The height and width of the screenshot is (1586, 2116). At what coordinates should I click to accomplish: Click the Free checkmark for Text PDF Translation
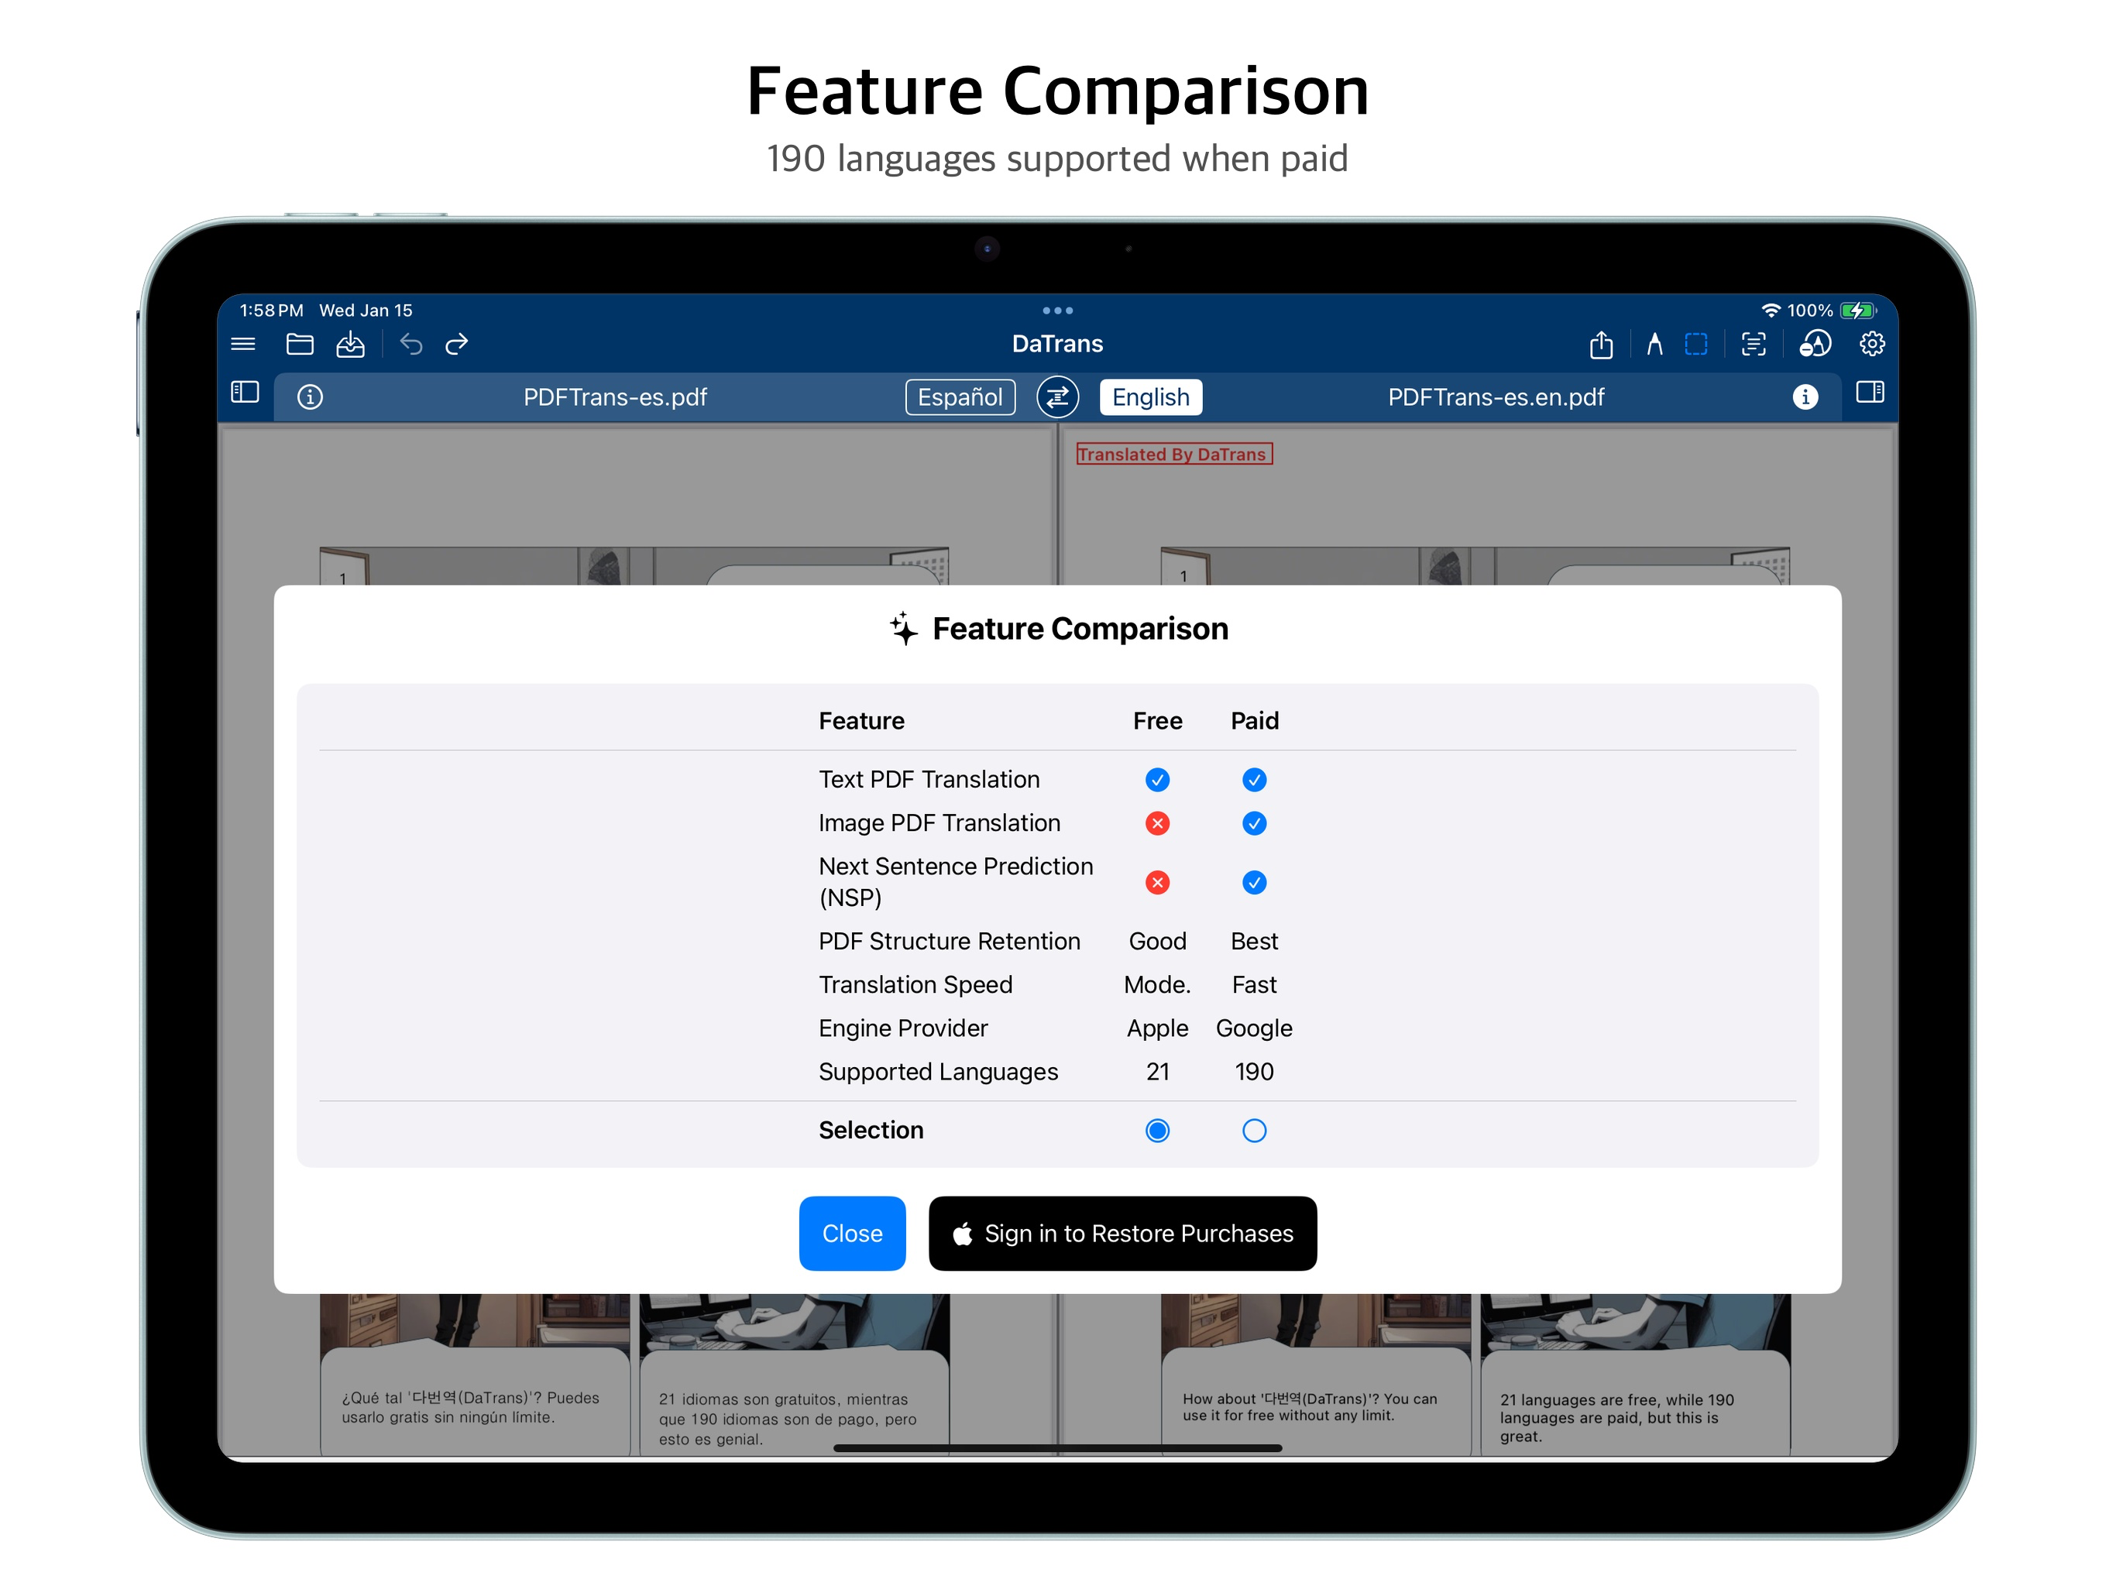[x=1156, y=780]
